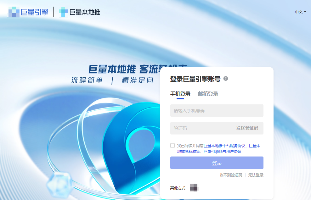Screen dimensions: 311x200
Task: Click the blue 登录 button
Action: click(x=217, y=163)
